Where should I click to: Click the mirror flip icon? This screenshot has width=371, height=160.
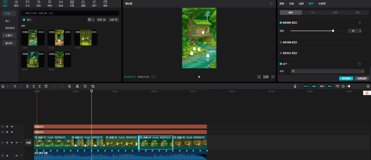[x=77, y=86]
